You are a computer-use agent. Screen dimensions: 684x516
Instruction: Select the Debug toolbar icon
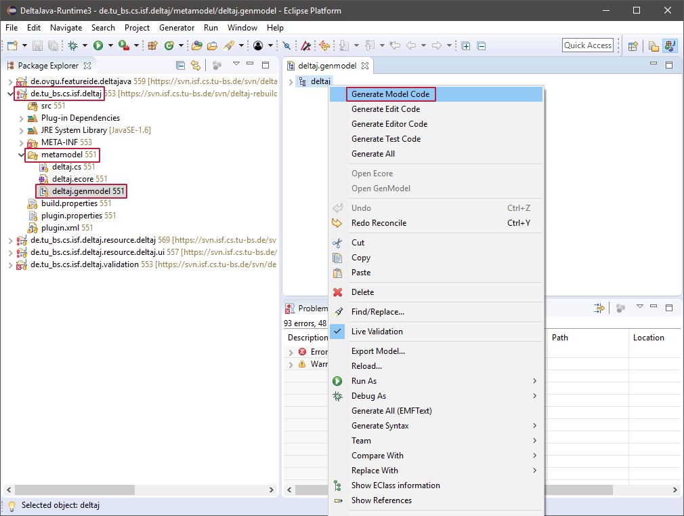point(72,45)
